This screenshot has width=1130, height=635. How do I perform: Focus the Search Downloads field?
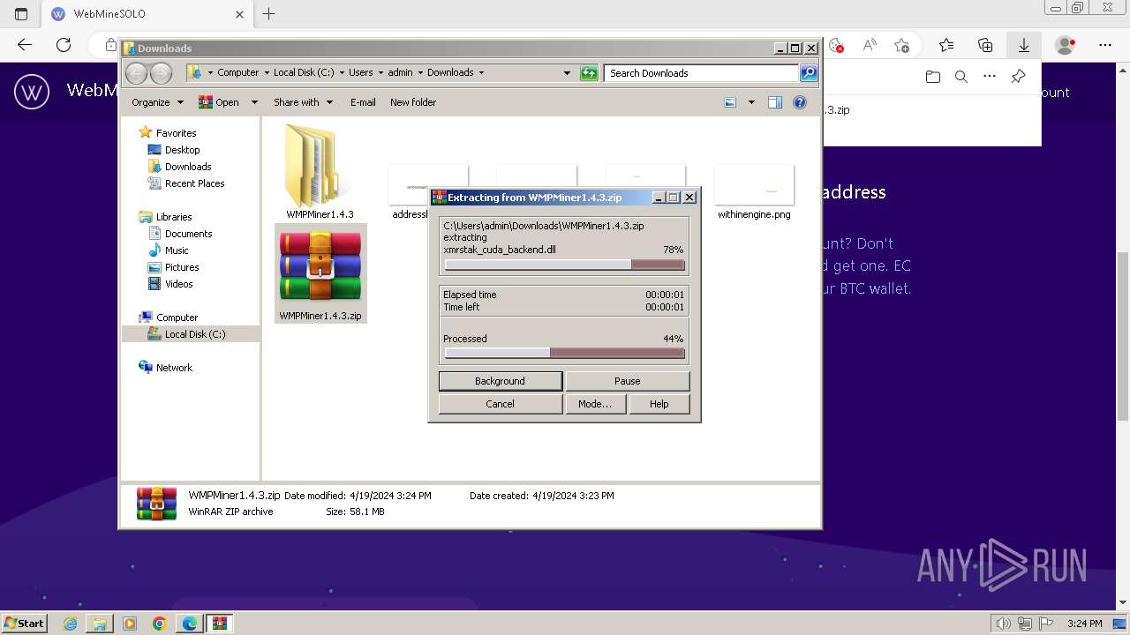[x=702, y=73]
